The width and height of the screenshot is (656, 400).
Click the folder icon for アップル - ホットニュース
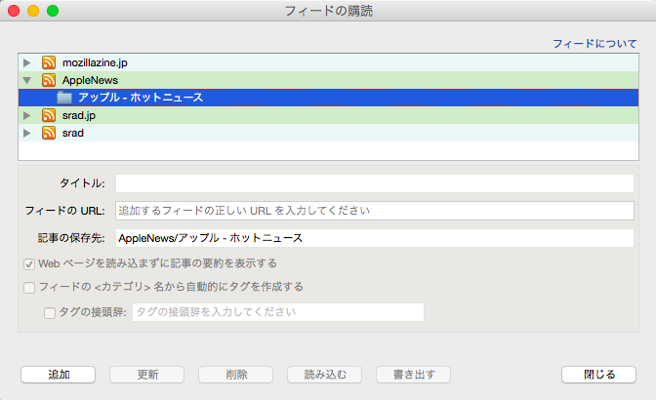(x=64, y=98)
